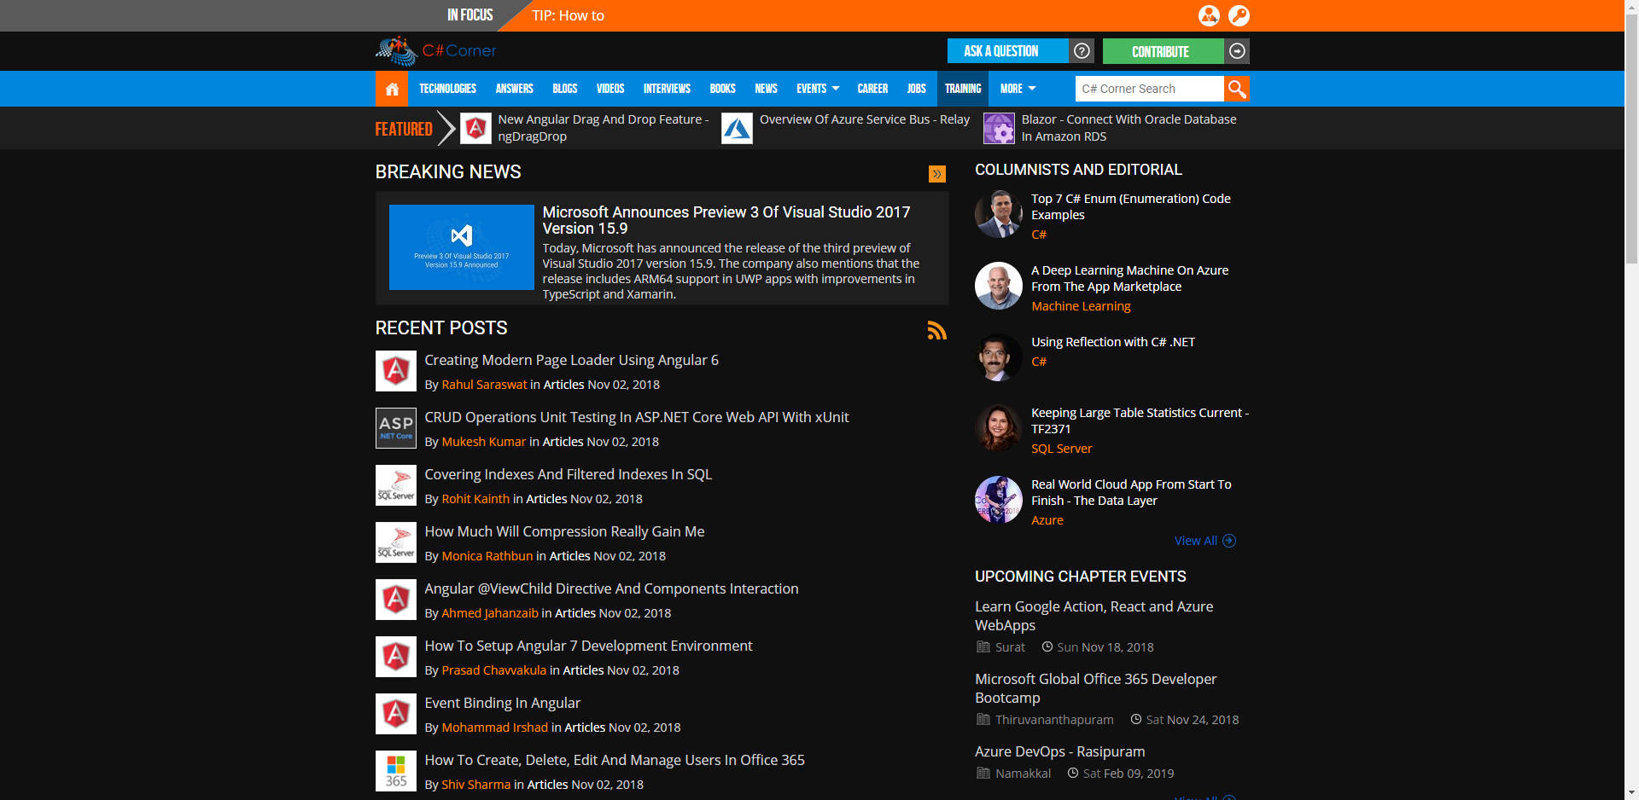Open Learn Google Action, React event link

click(1094, 616)
